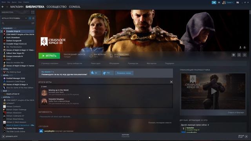Select Zombie Panic! Source entry
This screenshot has width=251, height=141.
(x=15, y=128)
